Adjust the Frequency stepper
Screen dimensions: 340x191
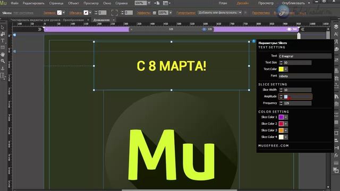point(281,103)
